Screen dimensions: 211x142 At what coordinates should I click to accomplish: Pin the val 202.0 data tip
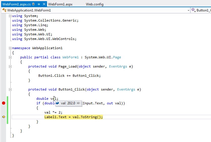tap(78, 103)
